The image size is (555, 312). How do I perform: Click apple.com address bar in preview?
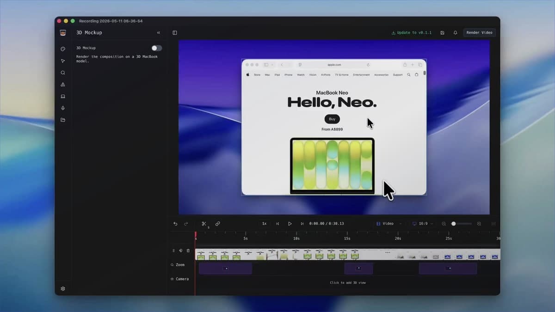click(x=334, y=65)
